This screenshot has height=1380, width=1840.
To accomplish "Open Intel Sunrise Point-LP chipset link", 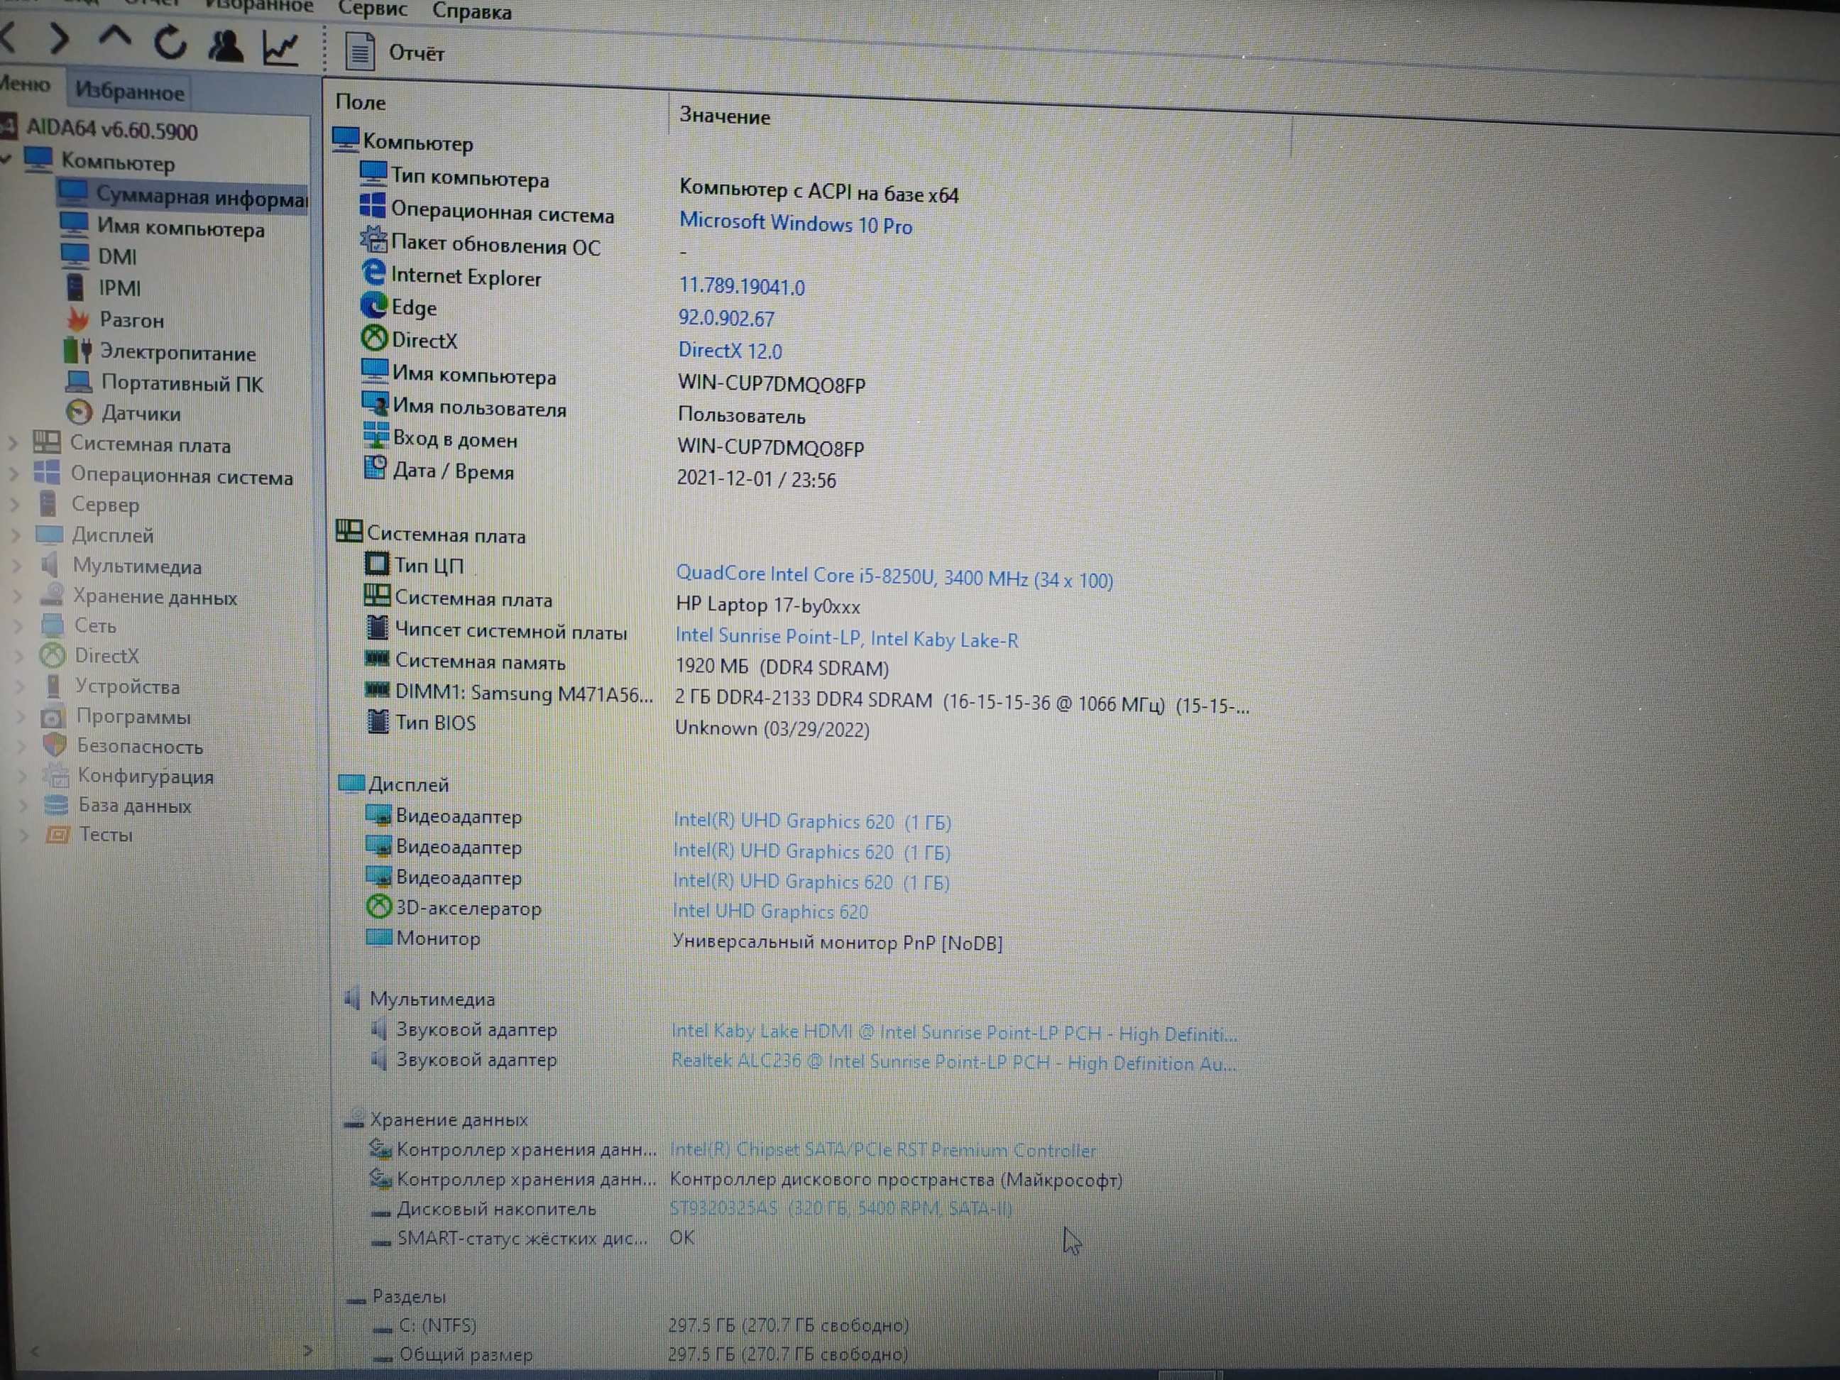I will tap(846, 638).
